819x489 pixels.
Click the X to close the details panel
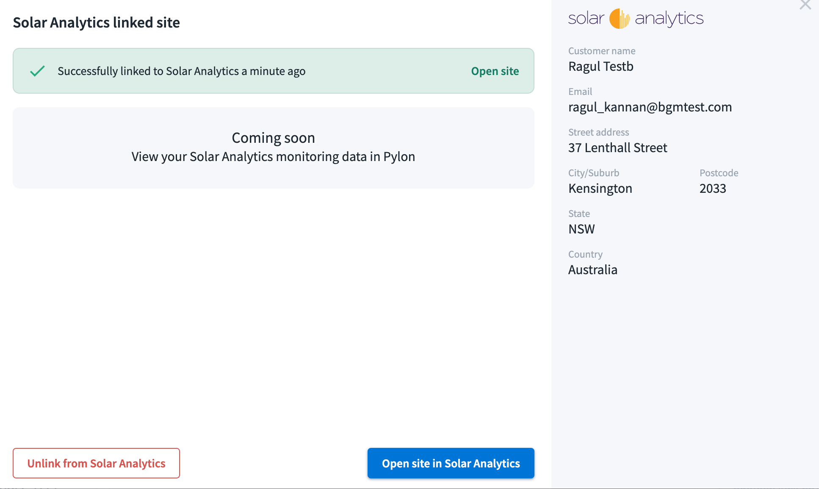[805, 6]
